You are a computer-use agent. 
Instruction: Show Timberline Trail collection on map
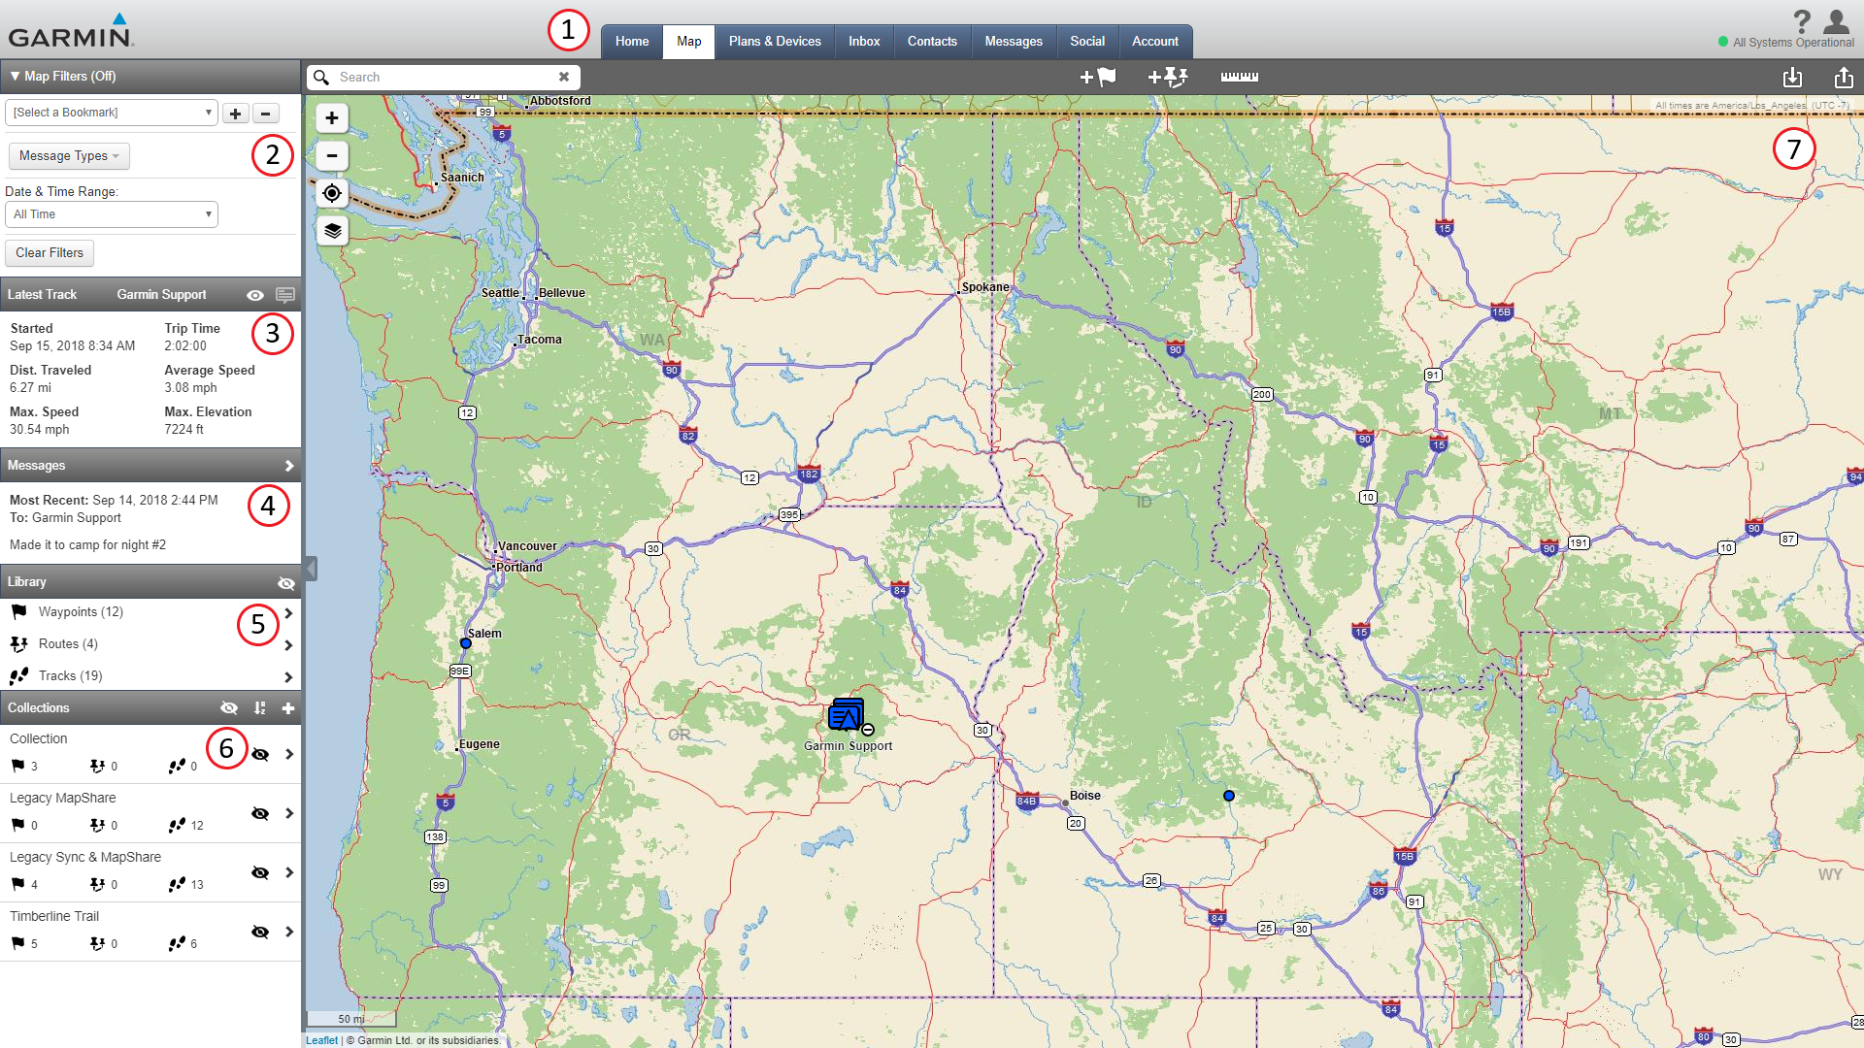[260, 933]
